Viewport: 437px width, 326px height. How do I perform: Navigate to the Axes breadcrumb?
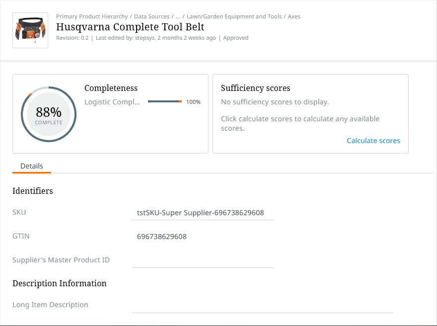294,16
